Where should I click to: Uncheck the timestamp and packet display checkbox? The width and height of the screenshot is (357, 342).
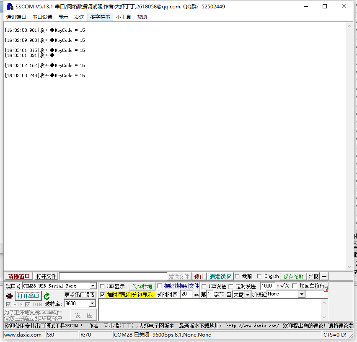pyautogui.click(x=103, y=295)
